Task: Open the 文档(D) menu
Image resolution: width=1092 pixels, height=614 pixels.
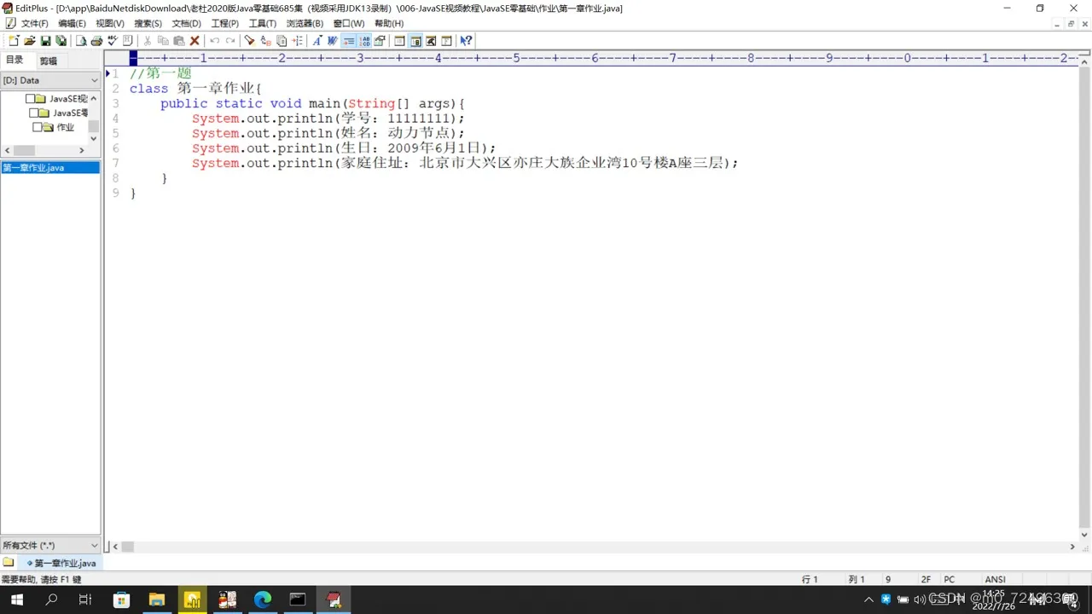Action: point(186,23)
